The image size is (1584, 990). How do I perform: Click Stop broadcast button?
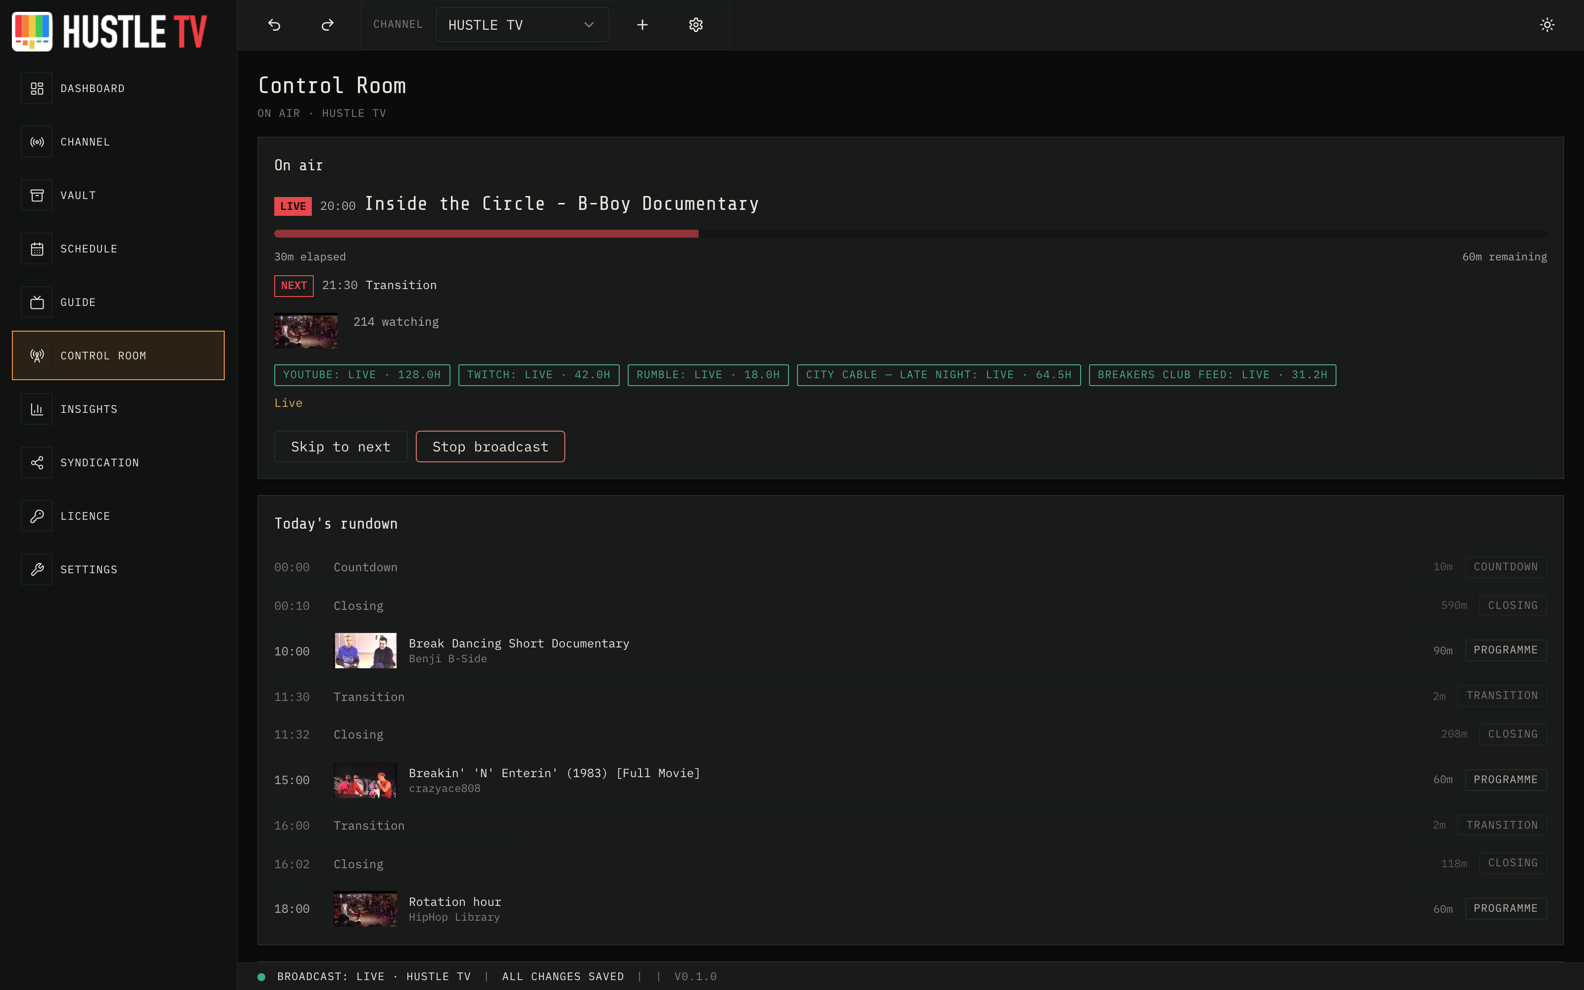coord(490,446)
